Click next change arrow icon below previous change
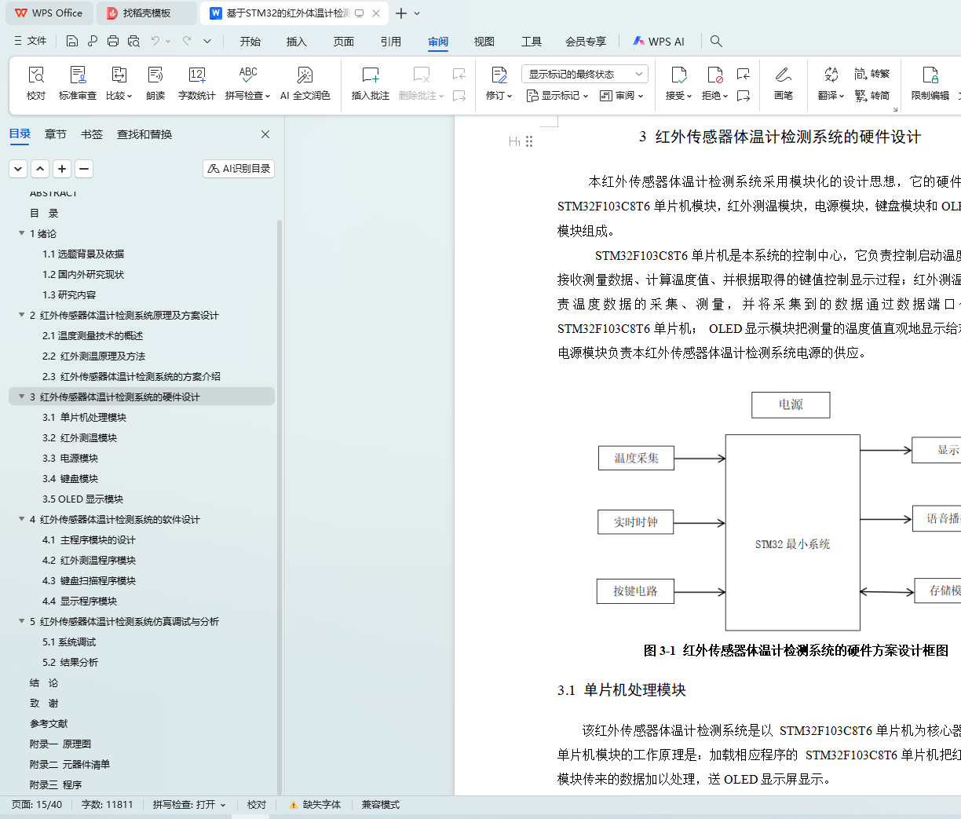This screenshot has height=819, width=961. pyautogui.click(x=744, y=96)
